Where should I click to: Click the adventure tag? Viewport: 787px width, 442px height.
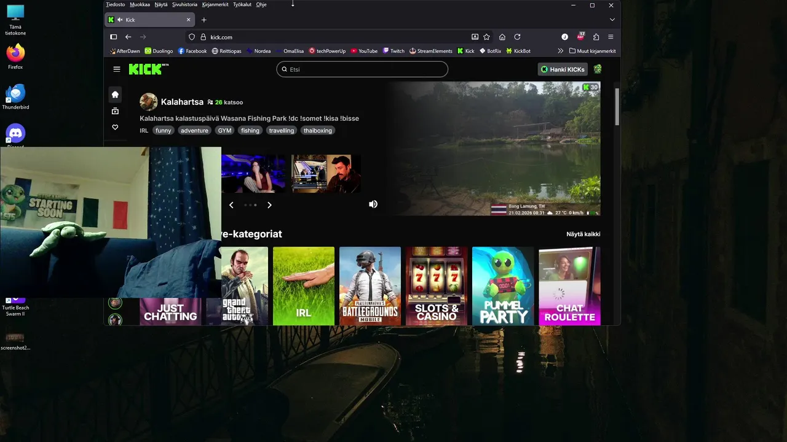(194, 130)
